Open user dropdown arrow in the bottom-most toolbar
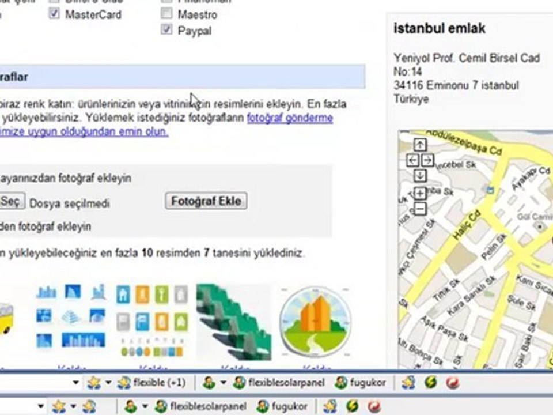 [145, 406]
